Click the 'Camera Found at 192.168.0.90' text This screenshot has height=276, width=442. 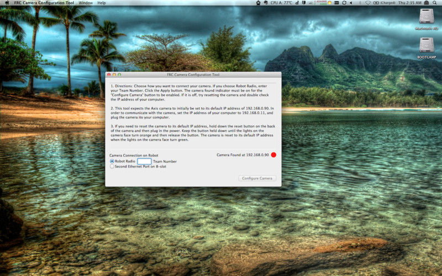tap(243, 155)
